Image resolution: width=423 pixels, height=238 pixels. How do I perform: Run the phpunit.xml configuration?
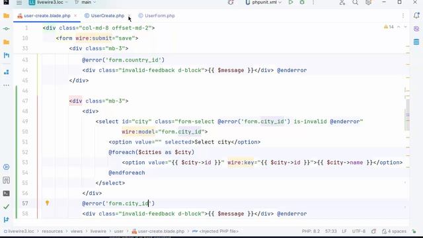point(291,3)
